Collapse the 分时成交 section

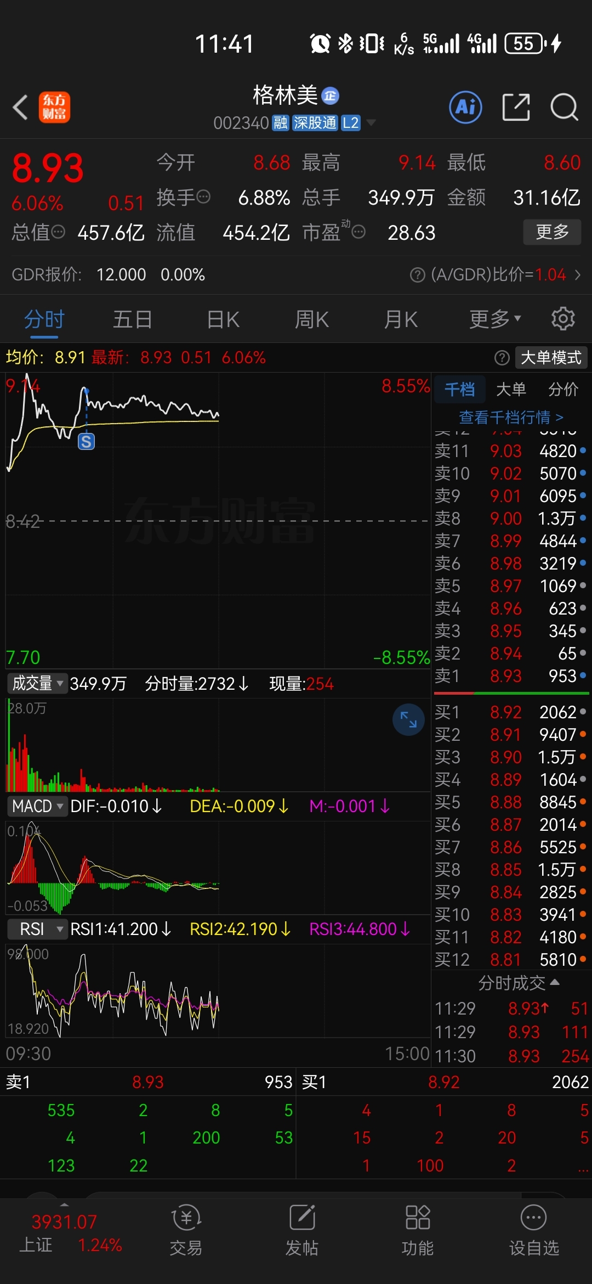(x=518, y=983)
